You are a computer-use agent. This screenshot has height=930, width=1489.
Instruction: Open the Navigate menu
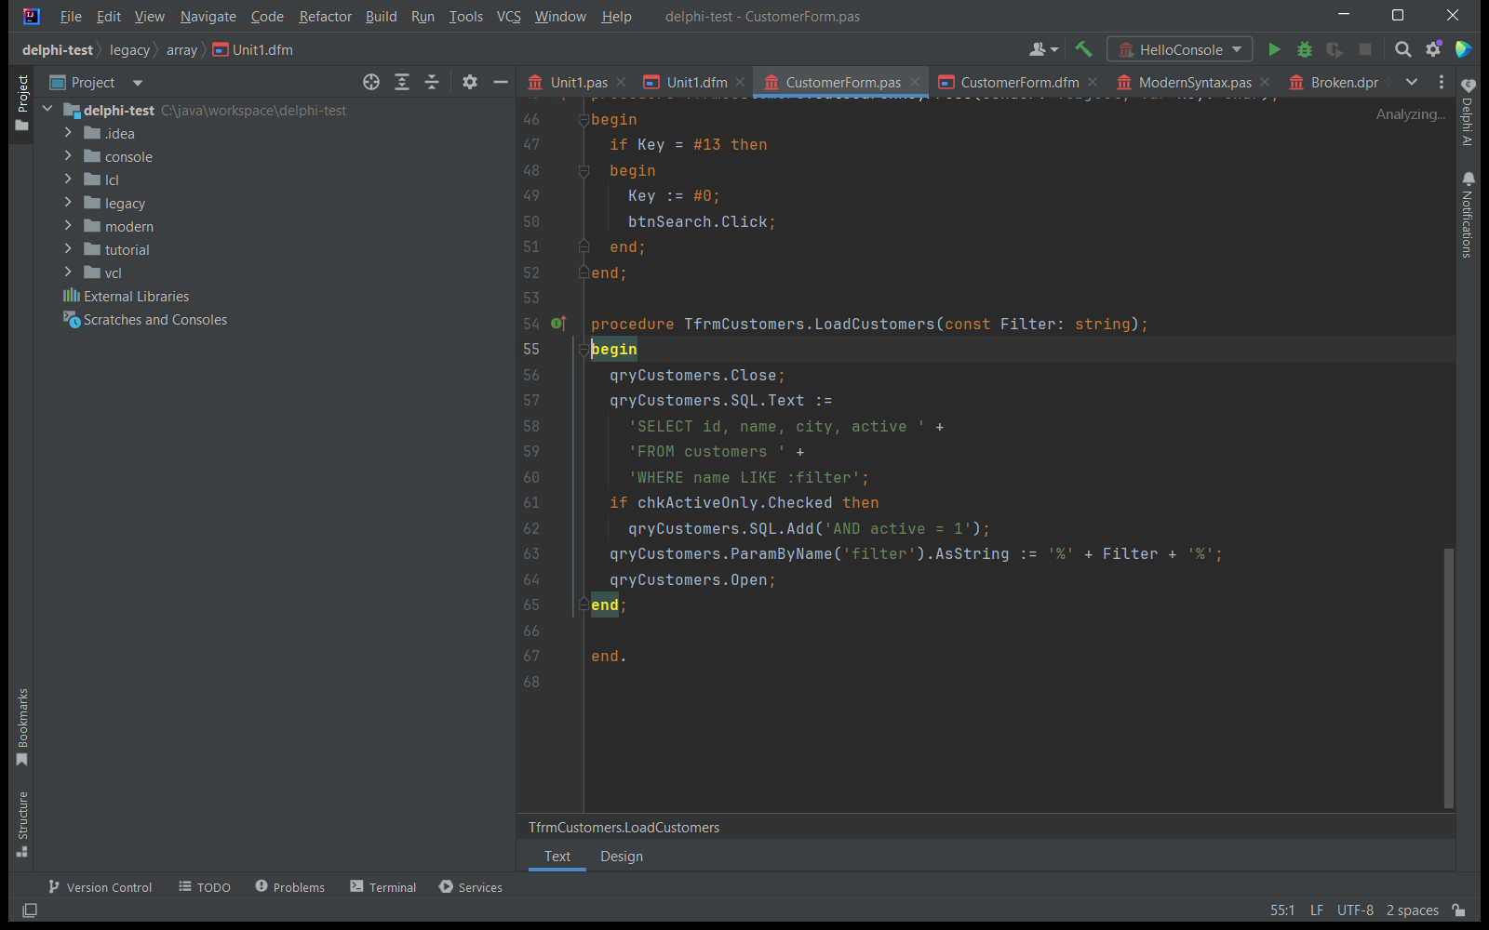208,16
